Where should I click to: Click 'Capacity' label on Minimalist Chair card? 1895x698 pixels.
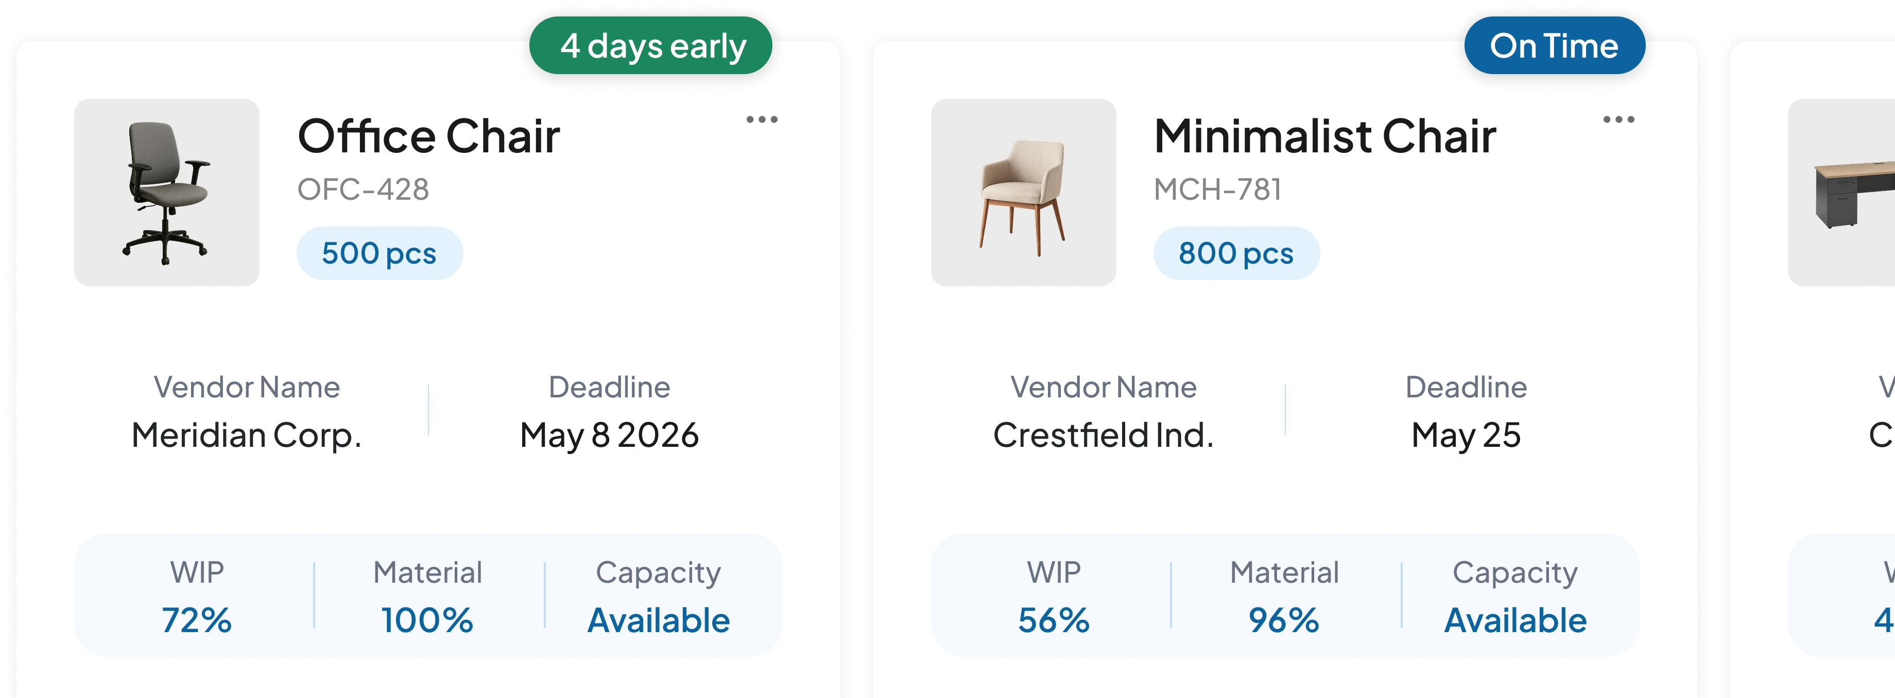(1515, 573)
